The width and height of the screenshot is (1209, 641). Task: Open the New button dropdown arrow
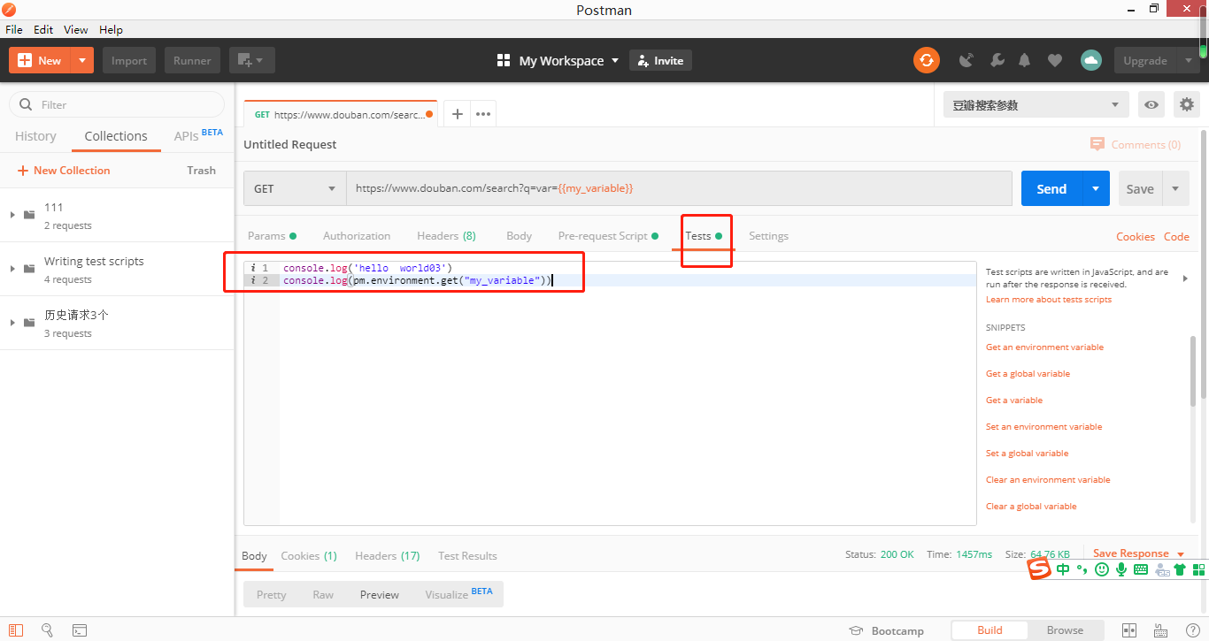point(82,60)
